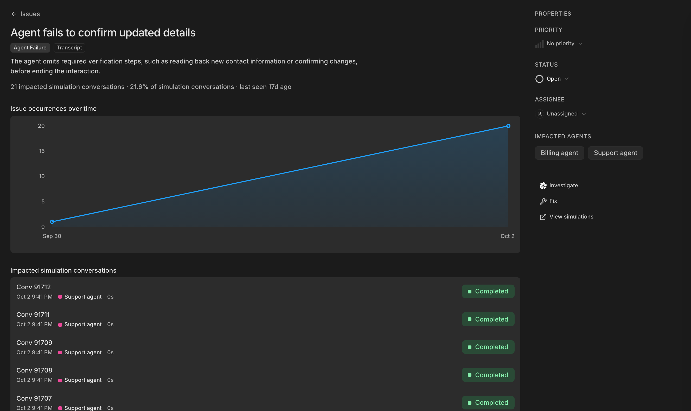This screenshot has width=691, height=411.
Task: Select the Support agent chip under Impacted Agents
Action: (x=615, y=153)
